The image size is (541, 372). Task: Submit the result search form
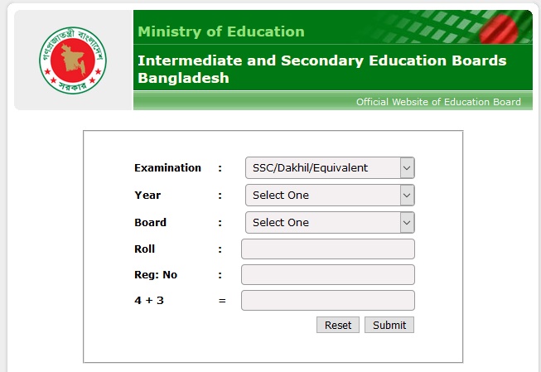[x=389, y=326]
